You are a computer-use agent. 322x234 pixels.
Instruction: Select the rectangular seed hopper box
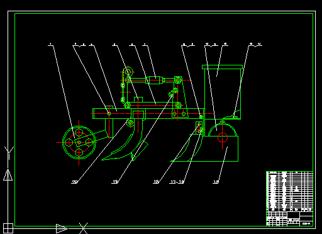click(223, 92)
